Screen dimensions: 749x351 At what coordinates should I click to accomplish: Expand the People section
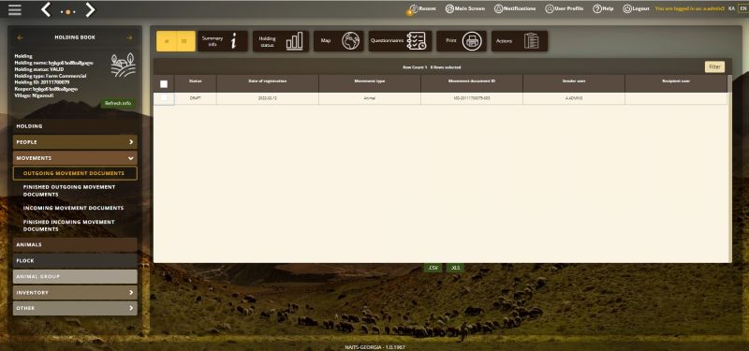75,142
